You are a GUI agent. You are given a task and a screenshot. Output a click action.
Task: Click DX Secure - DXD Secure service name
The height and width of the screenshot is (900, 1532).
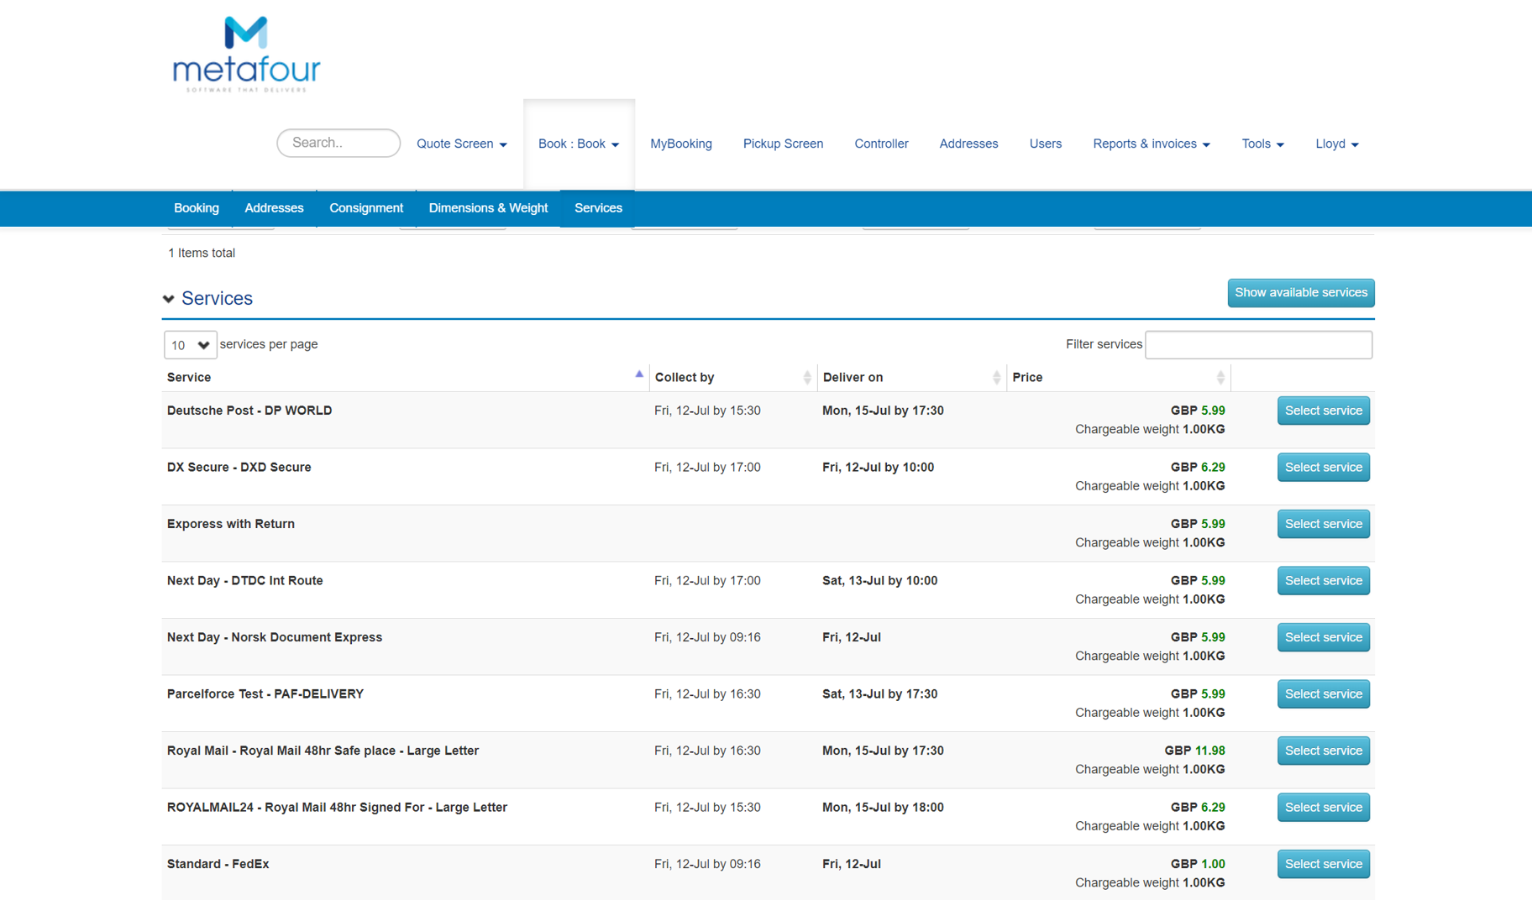click(239, 468)
